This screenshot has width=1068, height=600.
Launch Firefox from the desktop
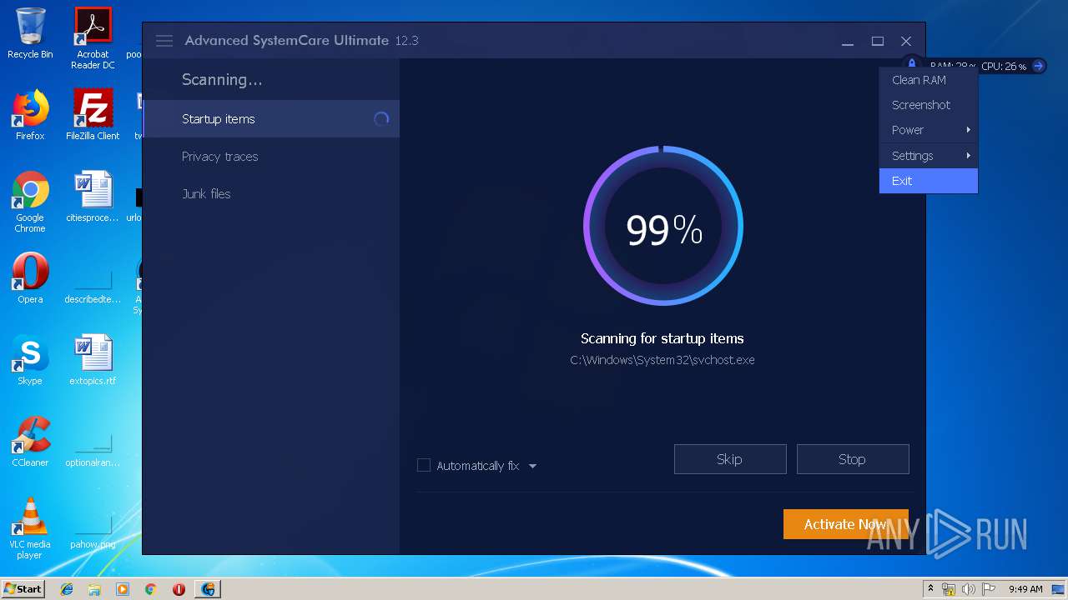(x=30, y=115)
